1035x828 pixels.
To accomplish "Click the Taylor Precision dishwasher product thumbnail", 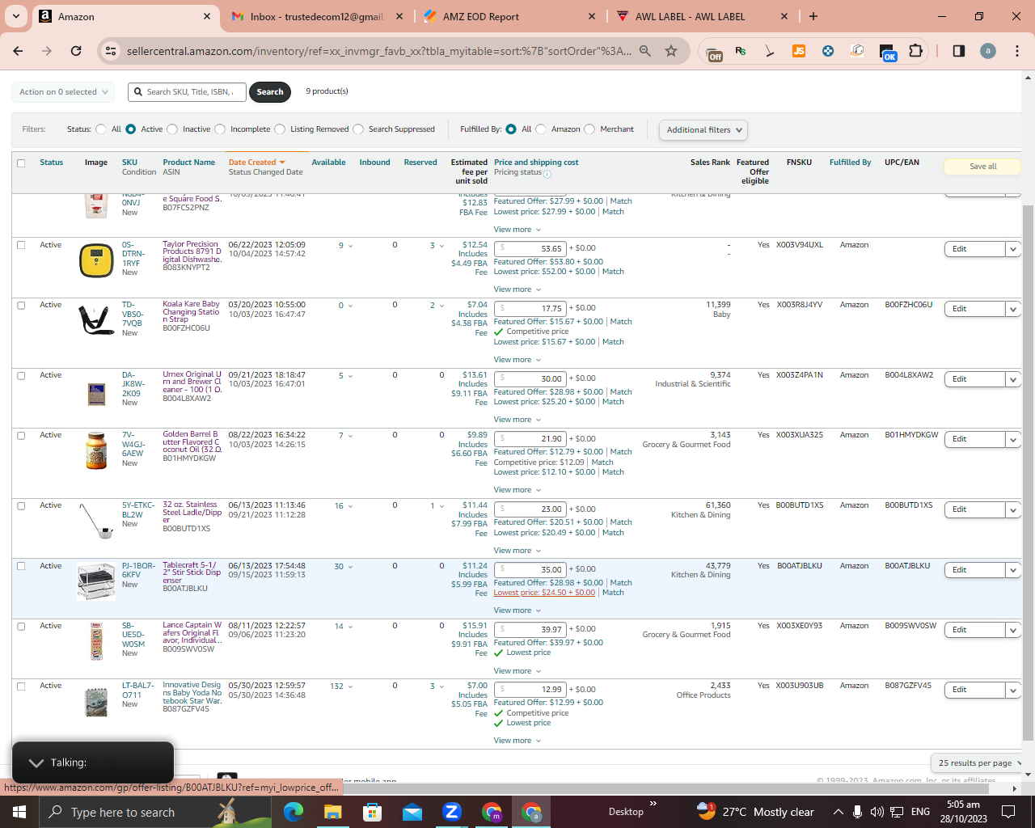I will pyautogui.click(x=96, y=260).
